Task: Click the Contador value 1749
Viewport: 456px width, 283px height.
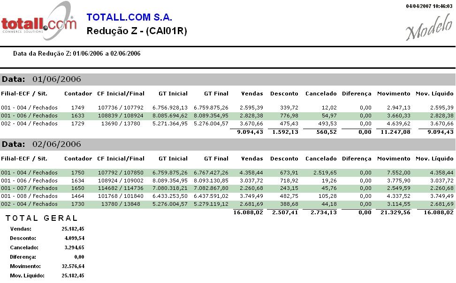Action: pos(78,108)
